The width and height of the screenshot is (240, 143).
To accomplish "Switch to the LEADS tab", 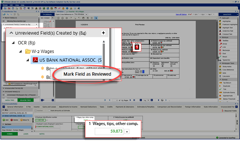I will click(x=26, y=134).
